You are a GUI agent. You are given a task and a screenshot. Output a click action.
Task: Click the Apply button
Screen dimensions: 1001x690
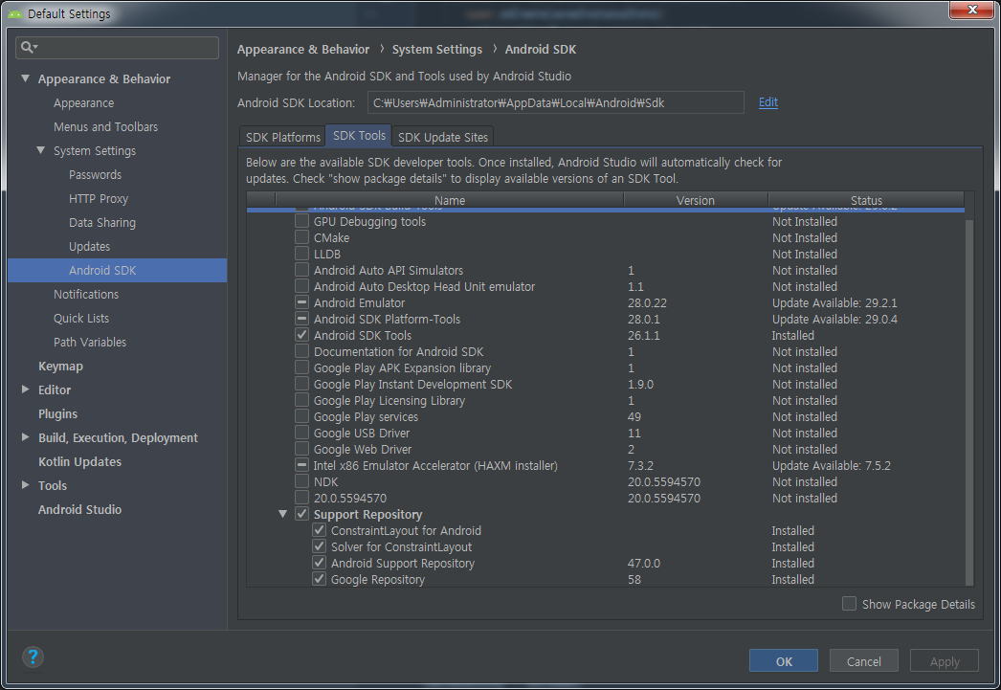pyautogui.click(x=945, y=661)
